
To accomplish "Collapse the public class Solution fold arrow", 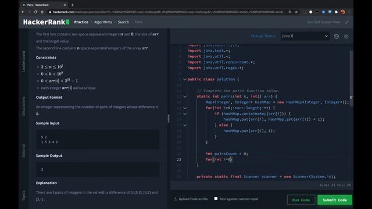I will pyautogui.click(x=185, y=79).
